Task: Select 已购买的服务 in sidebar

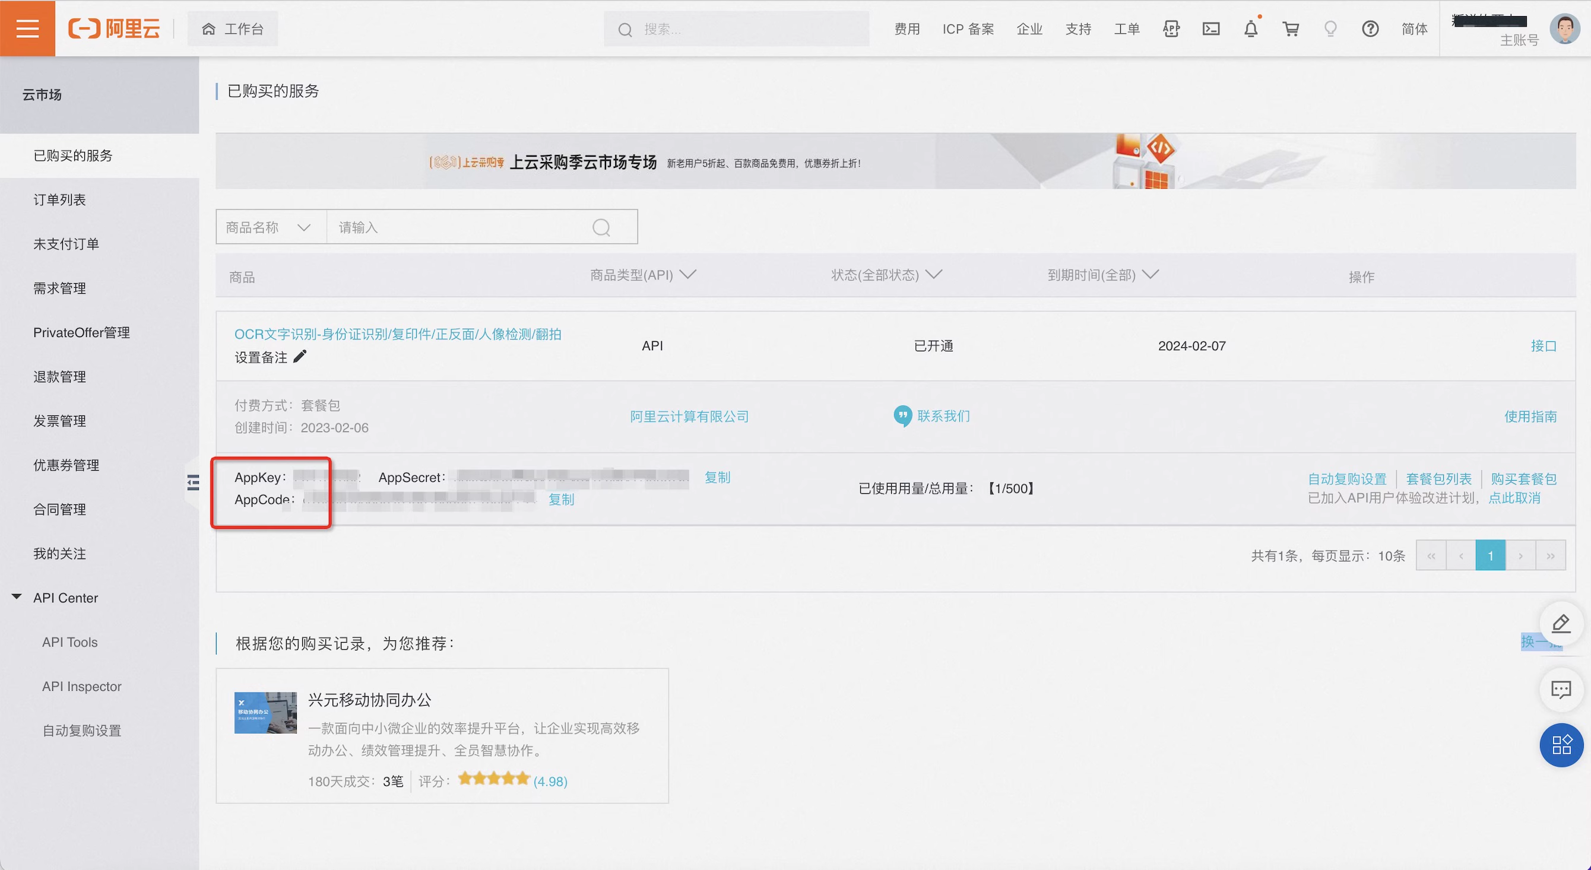Action: pyautogui.click(x=100, y=155)
